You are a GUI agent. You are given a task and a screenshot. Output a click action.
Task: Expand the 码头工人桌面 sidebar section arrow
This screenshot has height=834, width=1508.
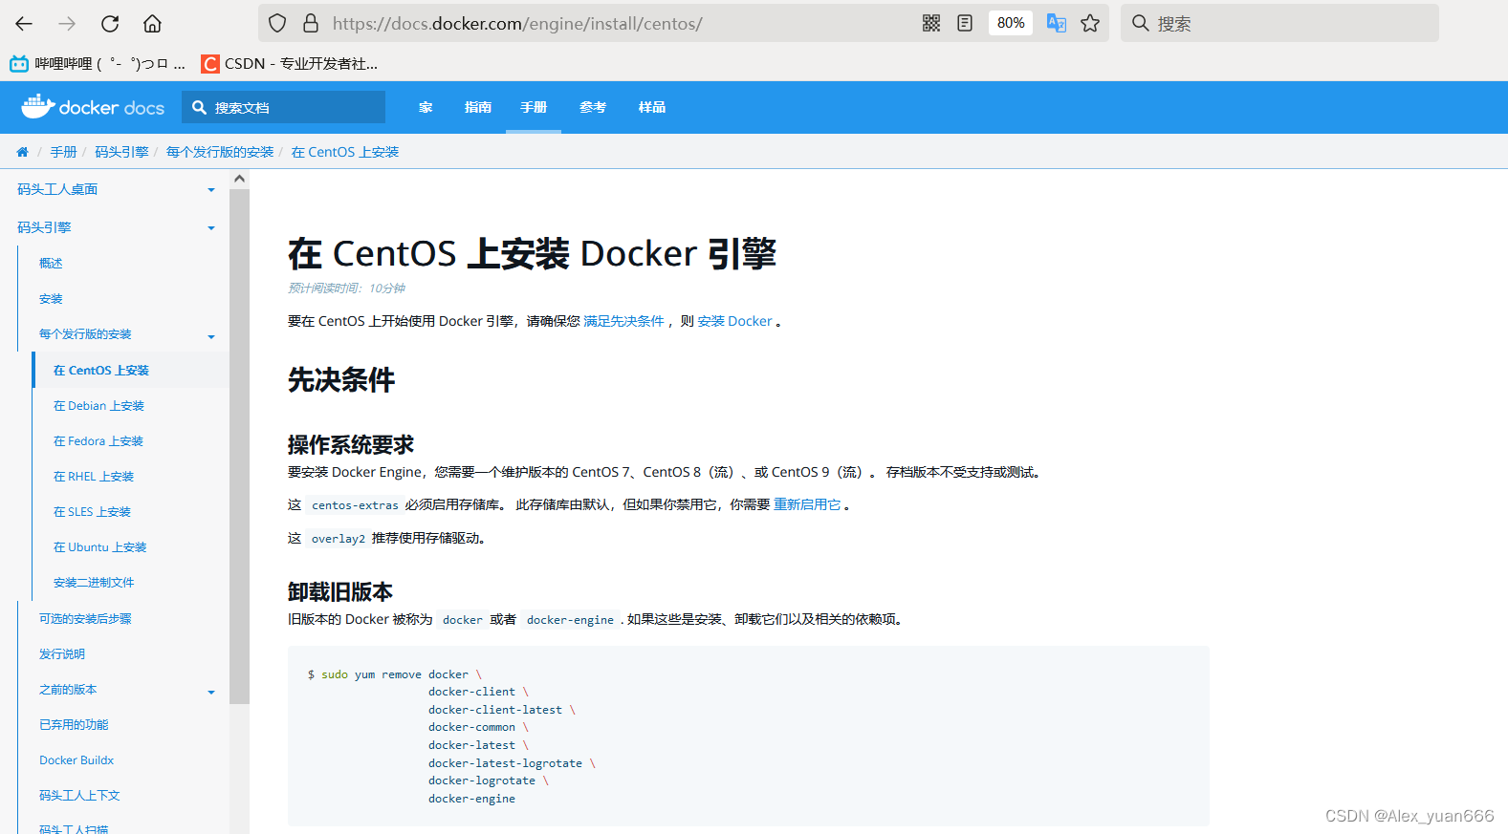click(x=211, y=190)
